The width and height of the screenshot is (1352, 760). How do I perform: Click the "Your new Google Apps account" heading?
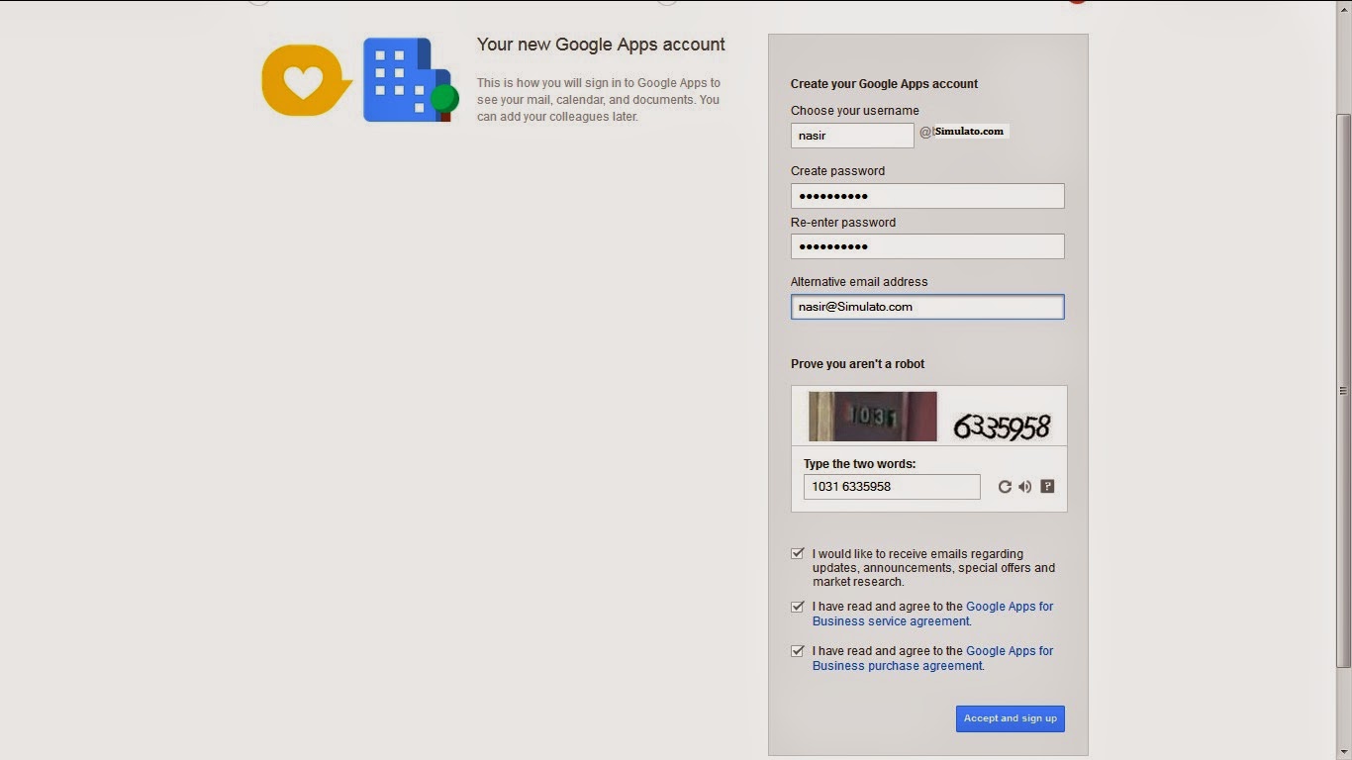click(x=601, y=45)
